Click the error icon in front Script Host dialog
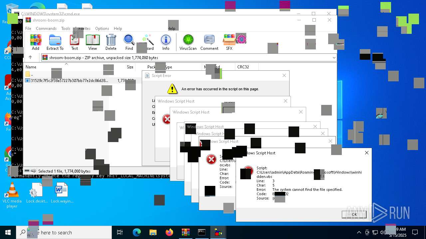 [x=248, y=171]
